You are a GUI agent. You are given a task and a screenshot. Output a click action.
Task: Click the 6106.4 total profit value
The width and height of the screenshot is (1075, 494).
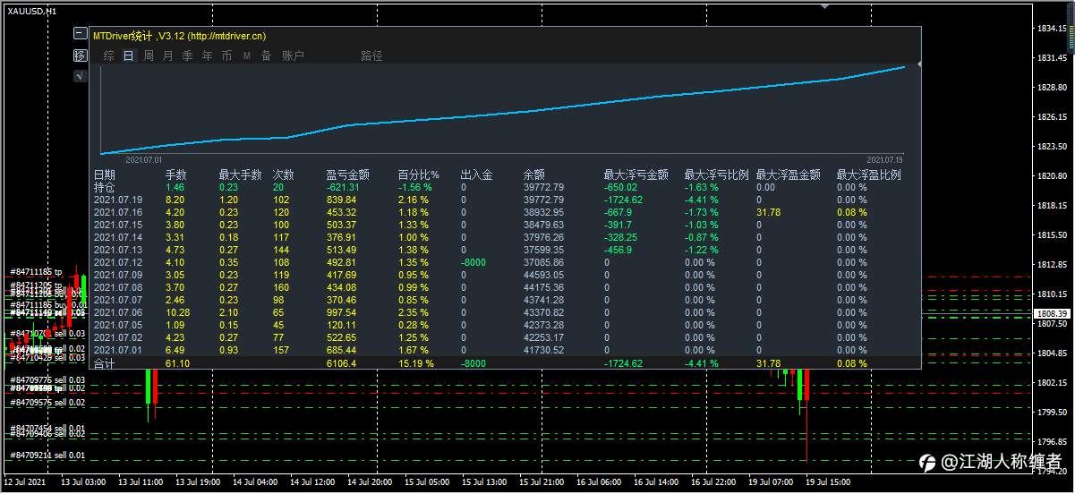click(341, 364)
